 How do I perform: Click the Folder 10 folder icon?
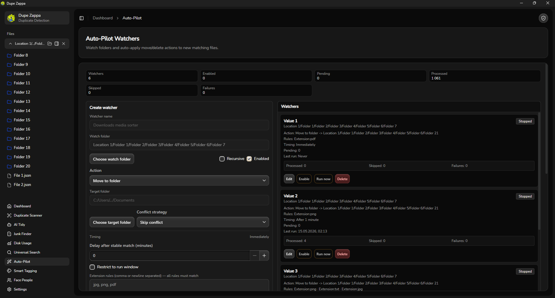tap(9, 74)
